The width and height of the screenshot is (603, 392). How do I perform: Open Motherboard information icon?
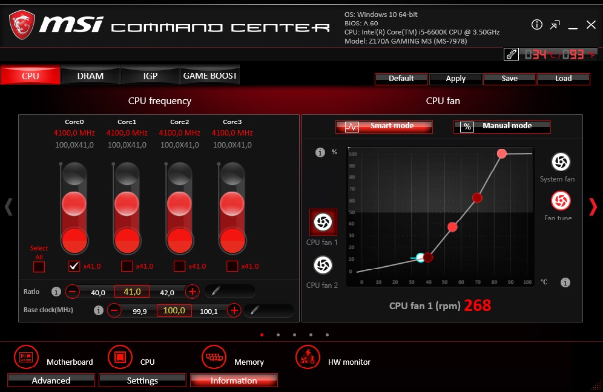pyautogui.click(x=26, y=357)
